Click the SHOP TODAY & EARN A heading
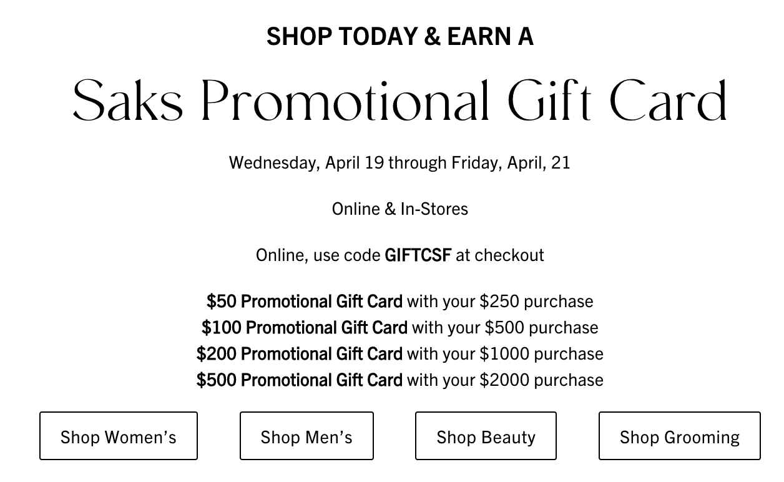This screenshot has width=784, height=482. pyautogui.click(x=400, y=36)
